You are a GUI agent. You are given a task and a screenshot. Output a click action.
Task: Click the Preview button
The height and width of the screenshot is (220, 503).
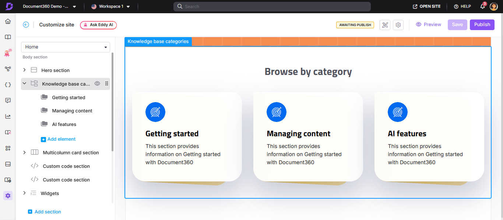[x=429, y=25]
